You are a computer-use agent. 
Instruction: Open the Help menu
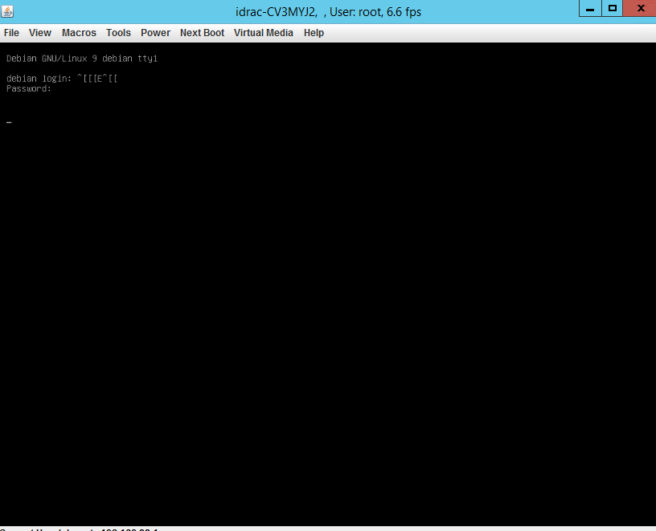tap(314, 33)
